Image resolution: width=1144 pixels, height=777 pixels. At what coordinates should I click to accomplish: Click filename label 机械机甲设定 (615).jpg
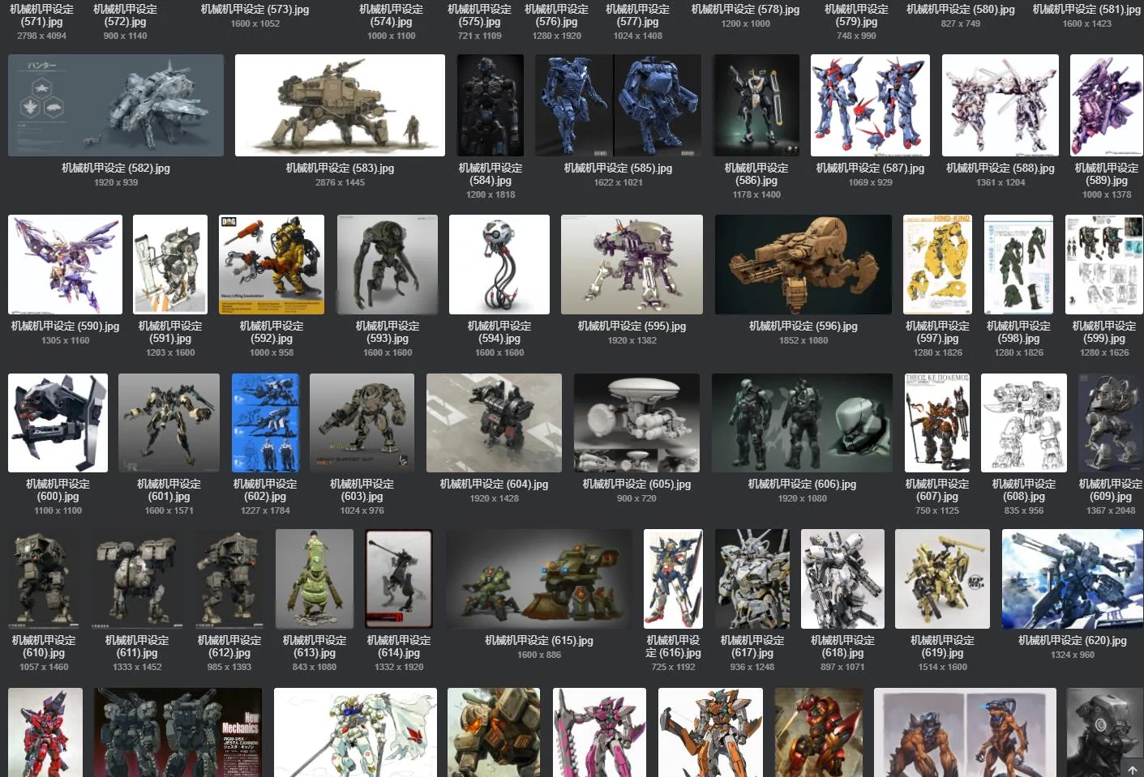[x=539, y=641]
